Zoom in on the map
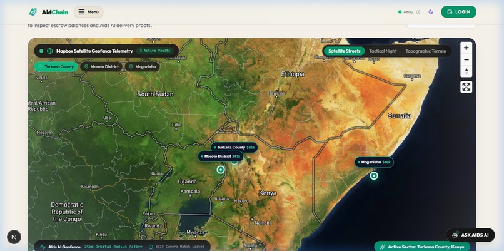504x251 pixels. [466, 48]
